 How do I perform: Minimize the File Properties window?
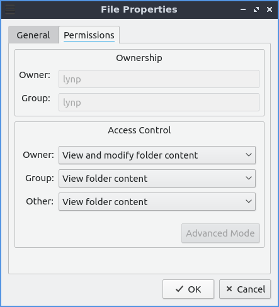[243, 9]
